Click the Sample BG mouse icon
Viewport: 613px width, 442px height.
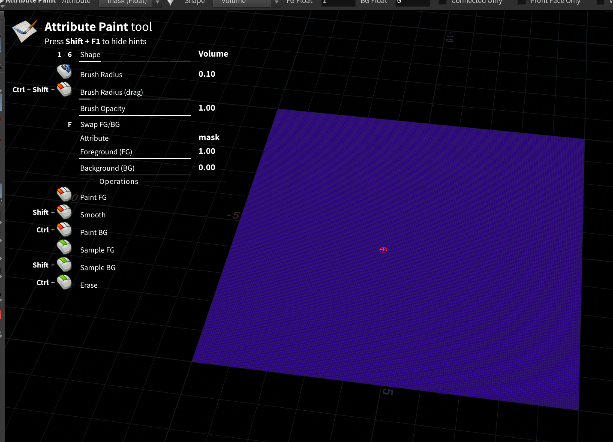(64, 265)
